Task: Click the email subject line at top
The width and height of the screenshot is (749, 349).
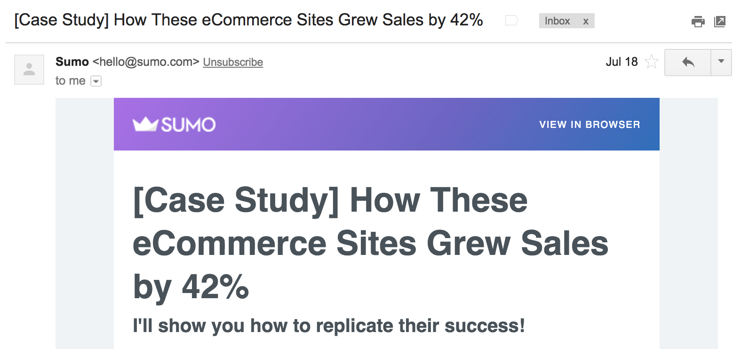Action: 248,20
